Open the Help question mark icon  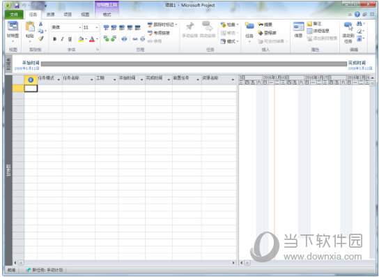(x=357, y=15)
